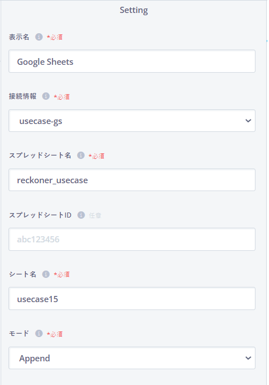Open the info tooltip for 接続情報
Viewport: 269px width, 385px height.
coord(46,96)
